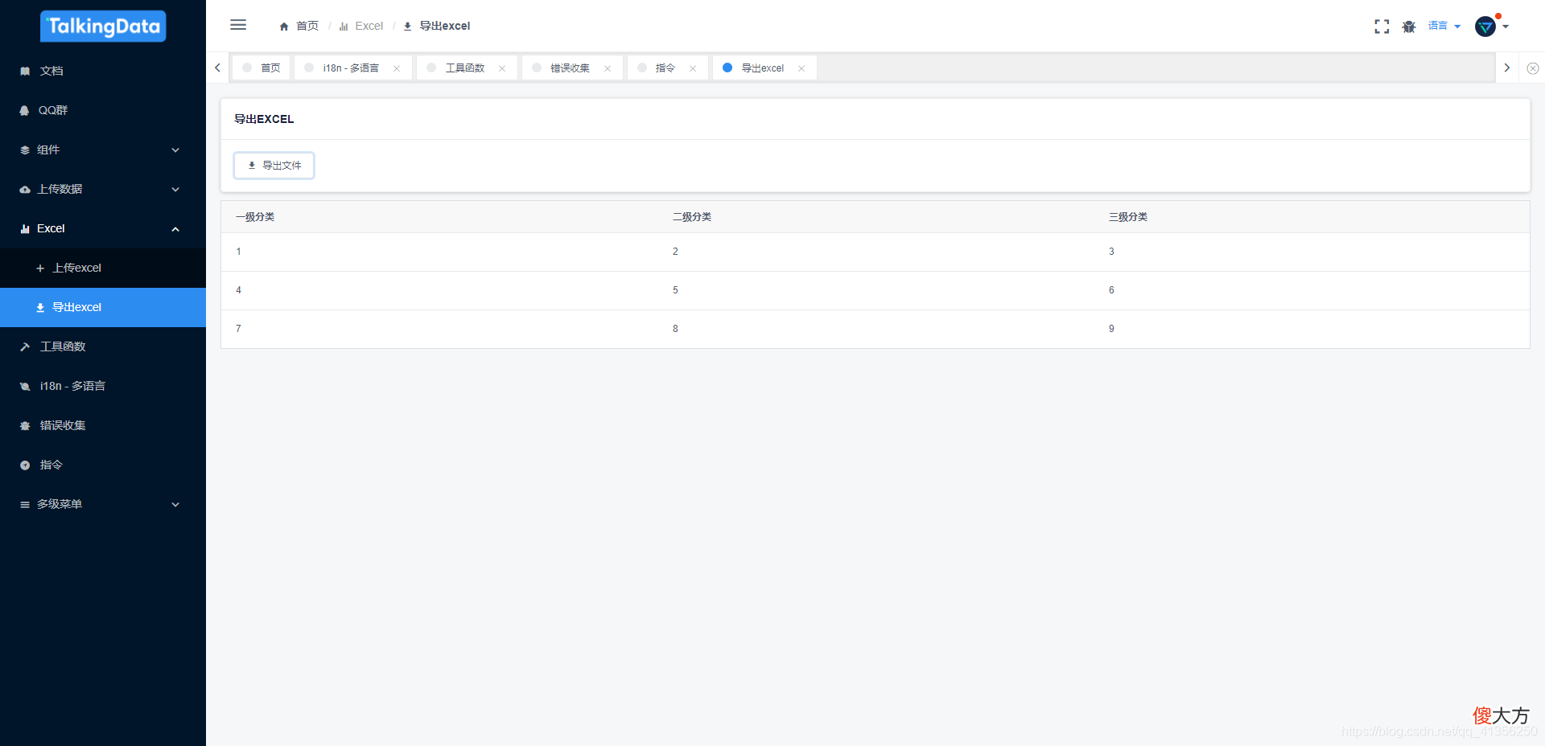Image resolution: width=1545 pixels, height=746 pixels.
Task: Open the bug error log icon
Action: (1408, 27)
